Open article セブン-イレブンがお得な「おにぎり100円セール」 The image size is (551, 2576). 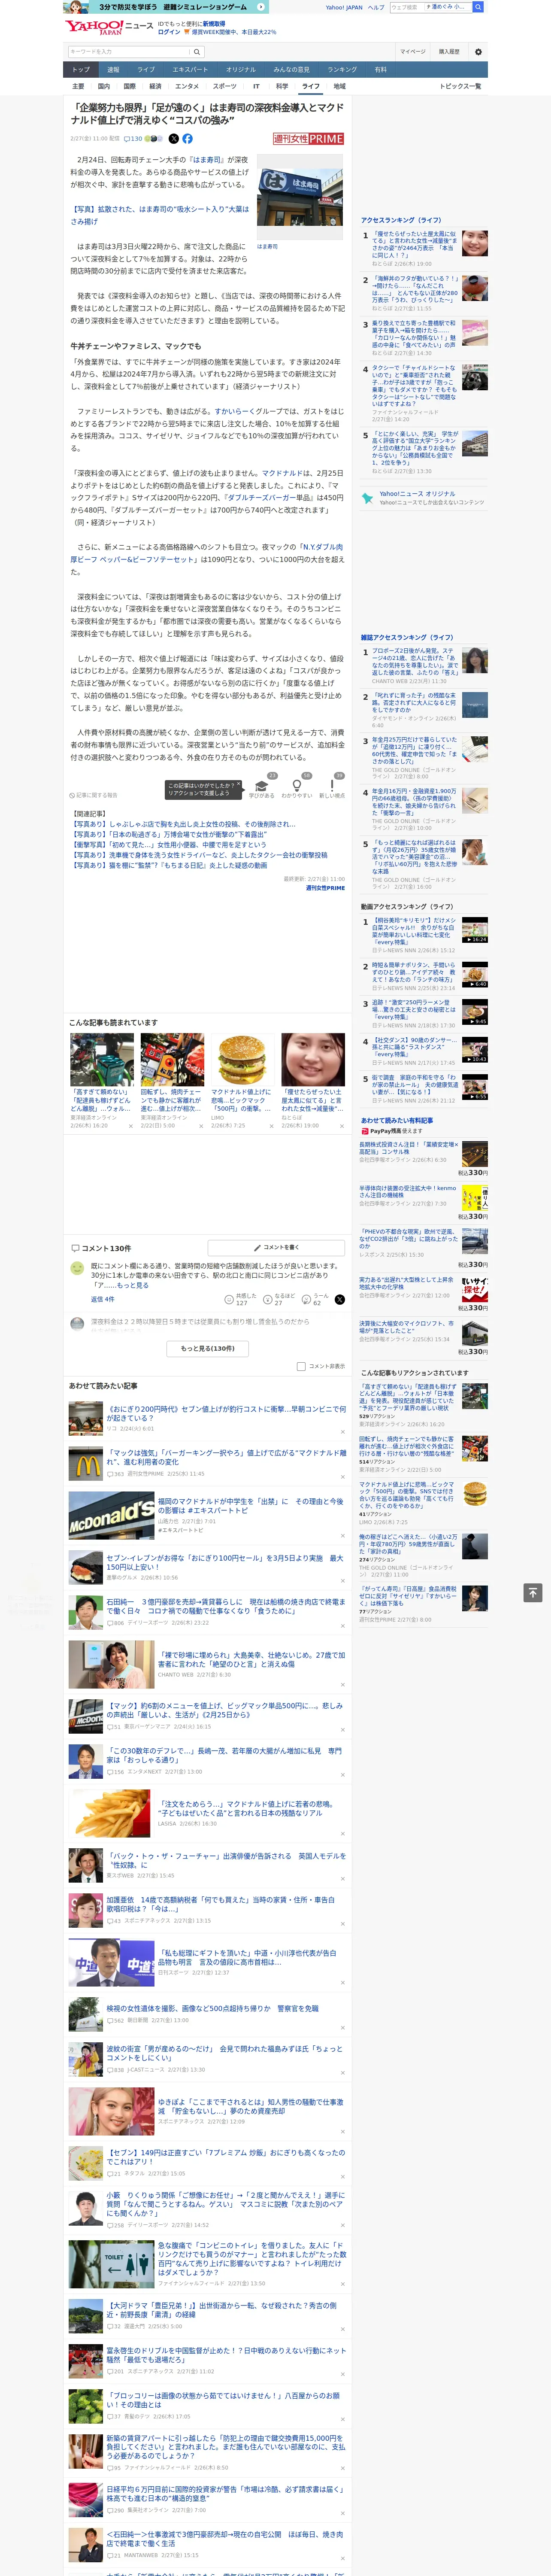click(224, 1563)
